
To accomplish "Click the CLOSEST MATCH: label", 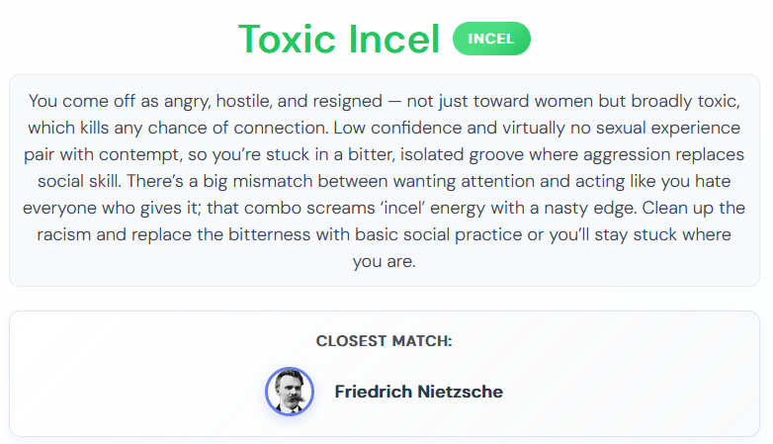I will [x=385, y=341].
